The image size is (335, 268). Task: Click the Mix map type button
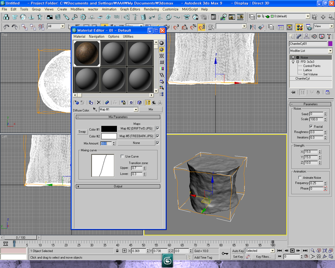tap(151, 110)
